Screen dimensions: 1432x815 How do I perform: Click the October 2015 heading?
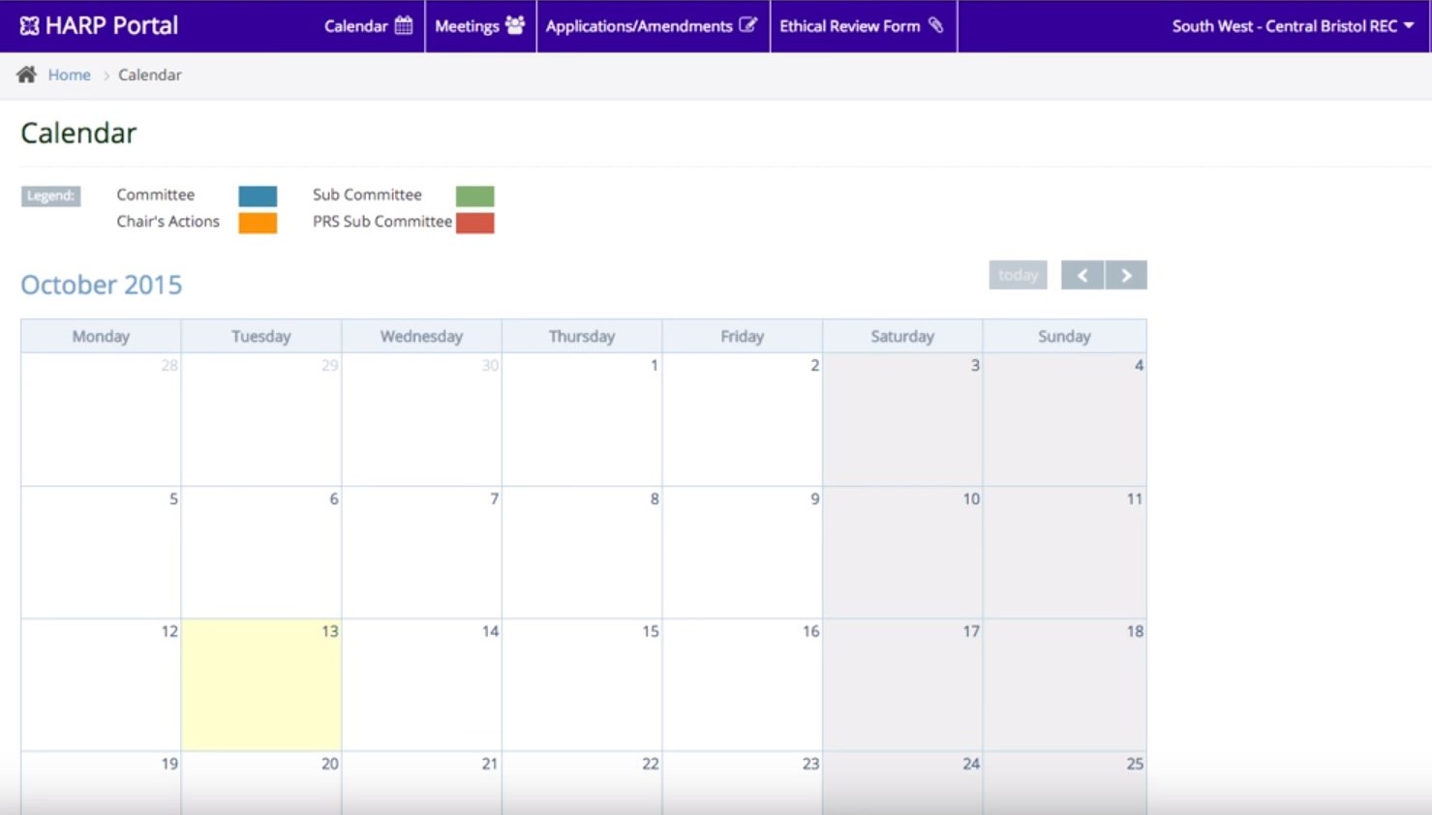coord(102,285)
